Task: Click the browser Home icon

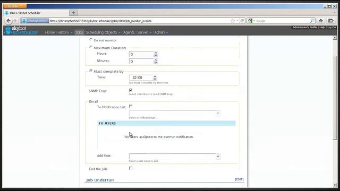Action: (x=321, y=21)
